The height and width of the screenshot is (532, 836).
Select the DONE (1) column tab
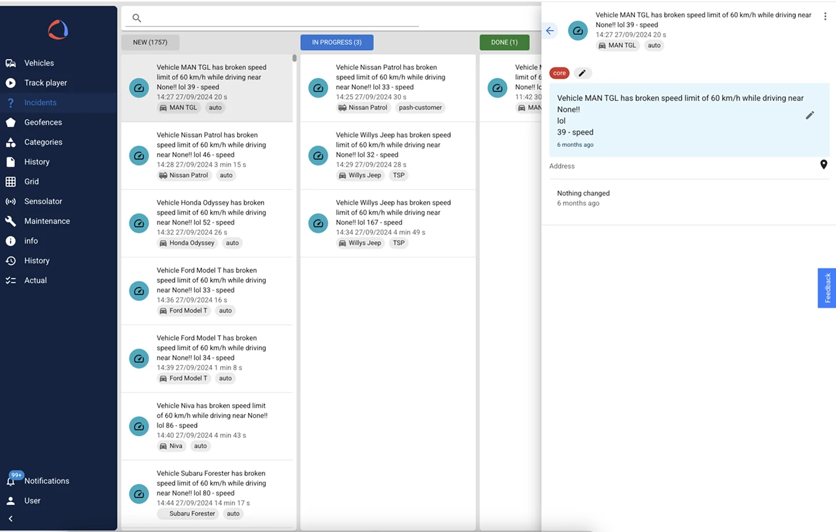[x=505, y=42]
